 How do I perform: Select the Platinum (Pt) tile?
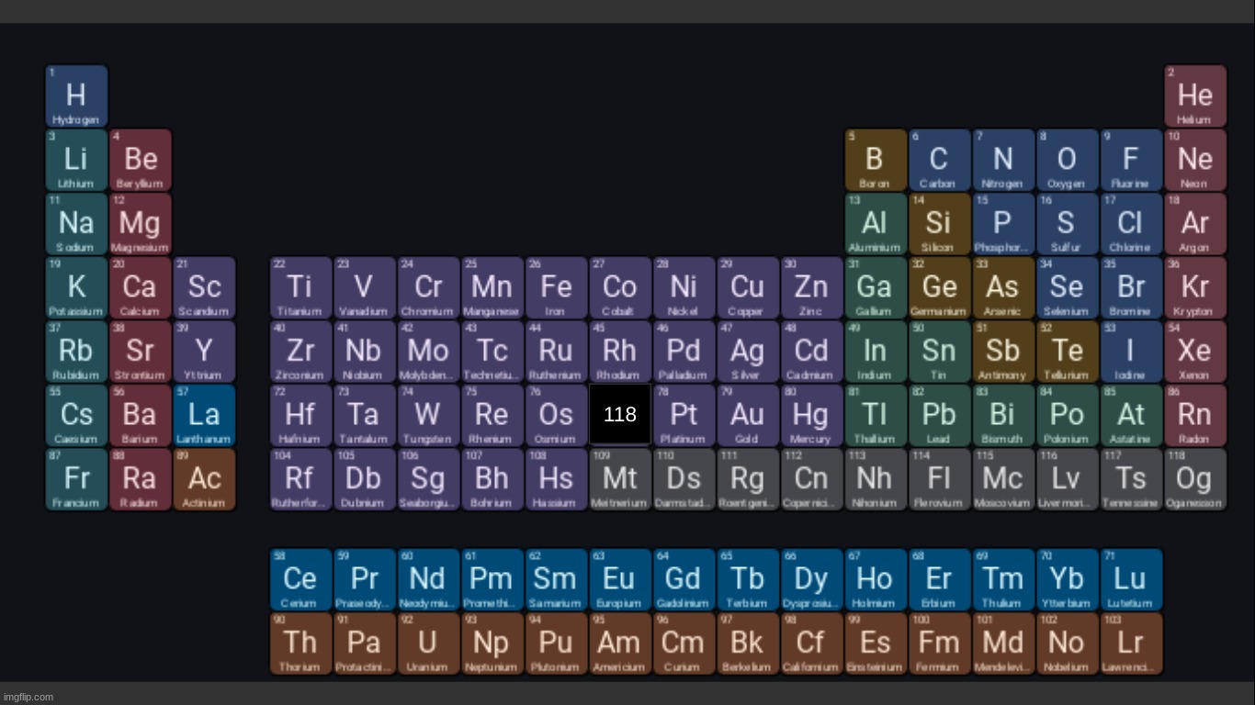(x=684, y=415)
